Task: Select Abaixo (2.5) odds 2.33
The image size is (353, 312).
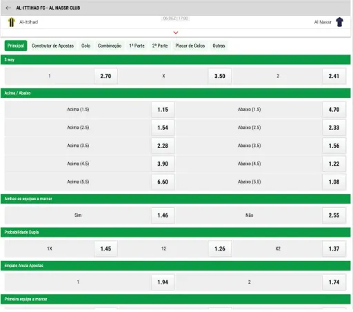Action: [x=334, y=128]
